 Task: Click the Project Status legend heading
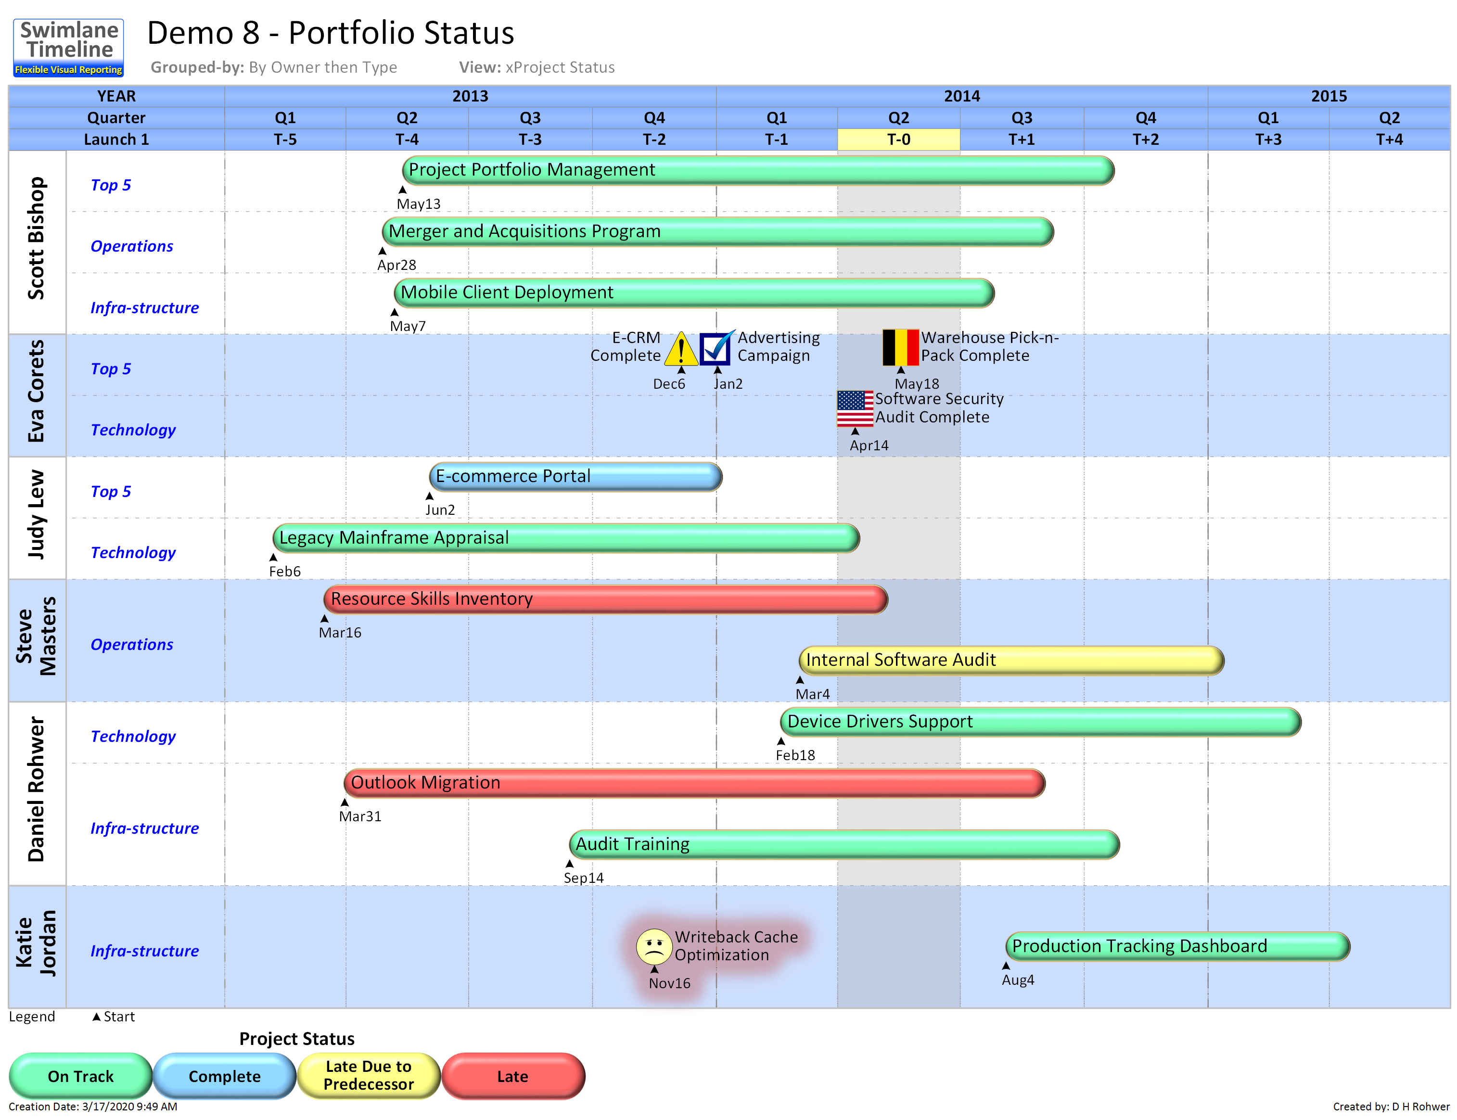297,1039
